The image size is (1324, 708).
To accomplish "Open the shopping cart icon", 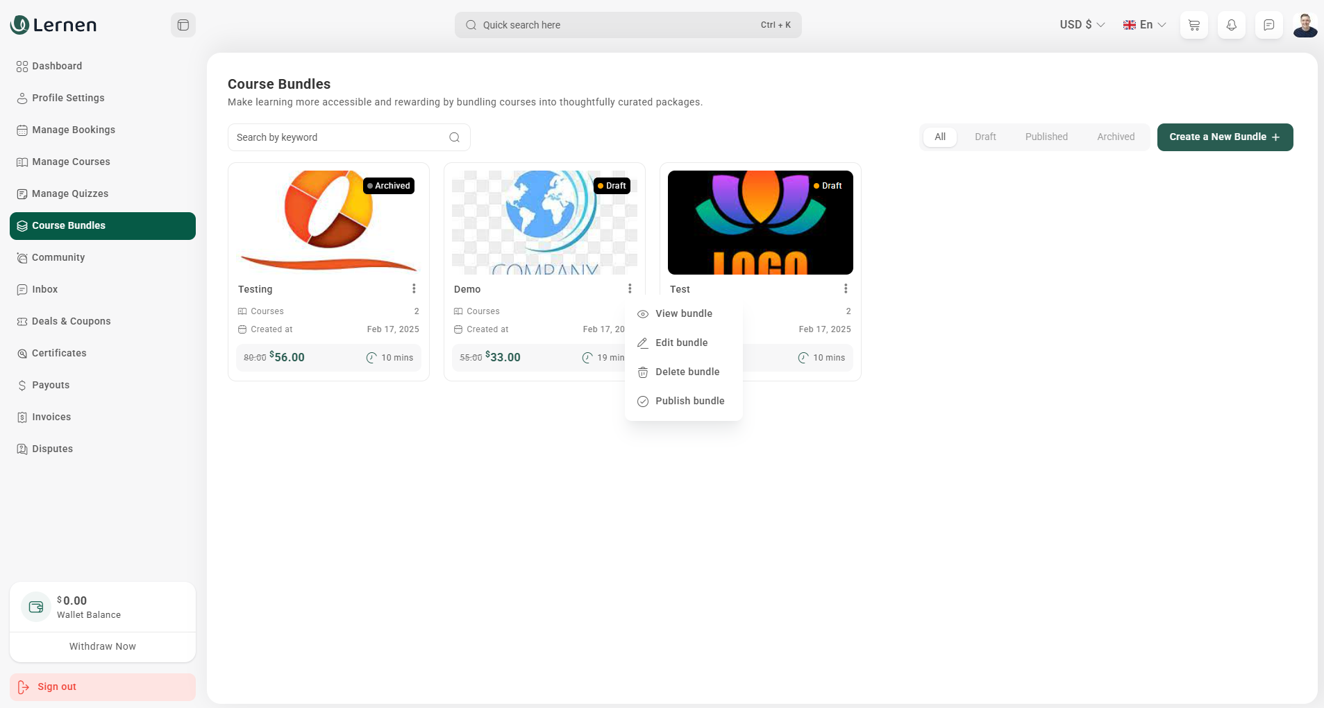I will (x=1193, y=24).
